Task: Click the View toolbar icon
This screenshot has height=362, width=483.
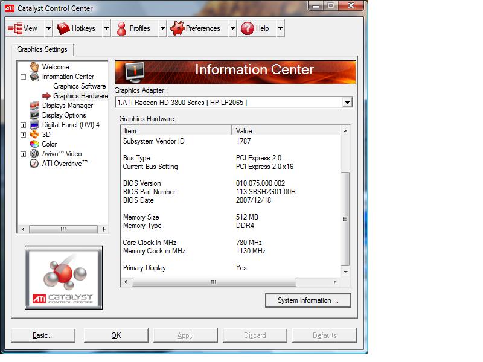Action: [15, 28]
